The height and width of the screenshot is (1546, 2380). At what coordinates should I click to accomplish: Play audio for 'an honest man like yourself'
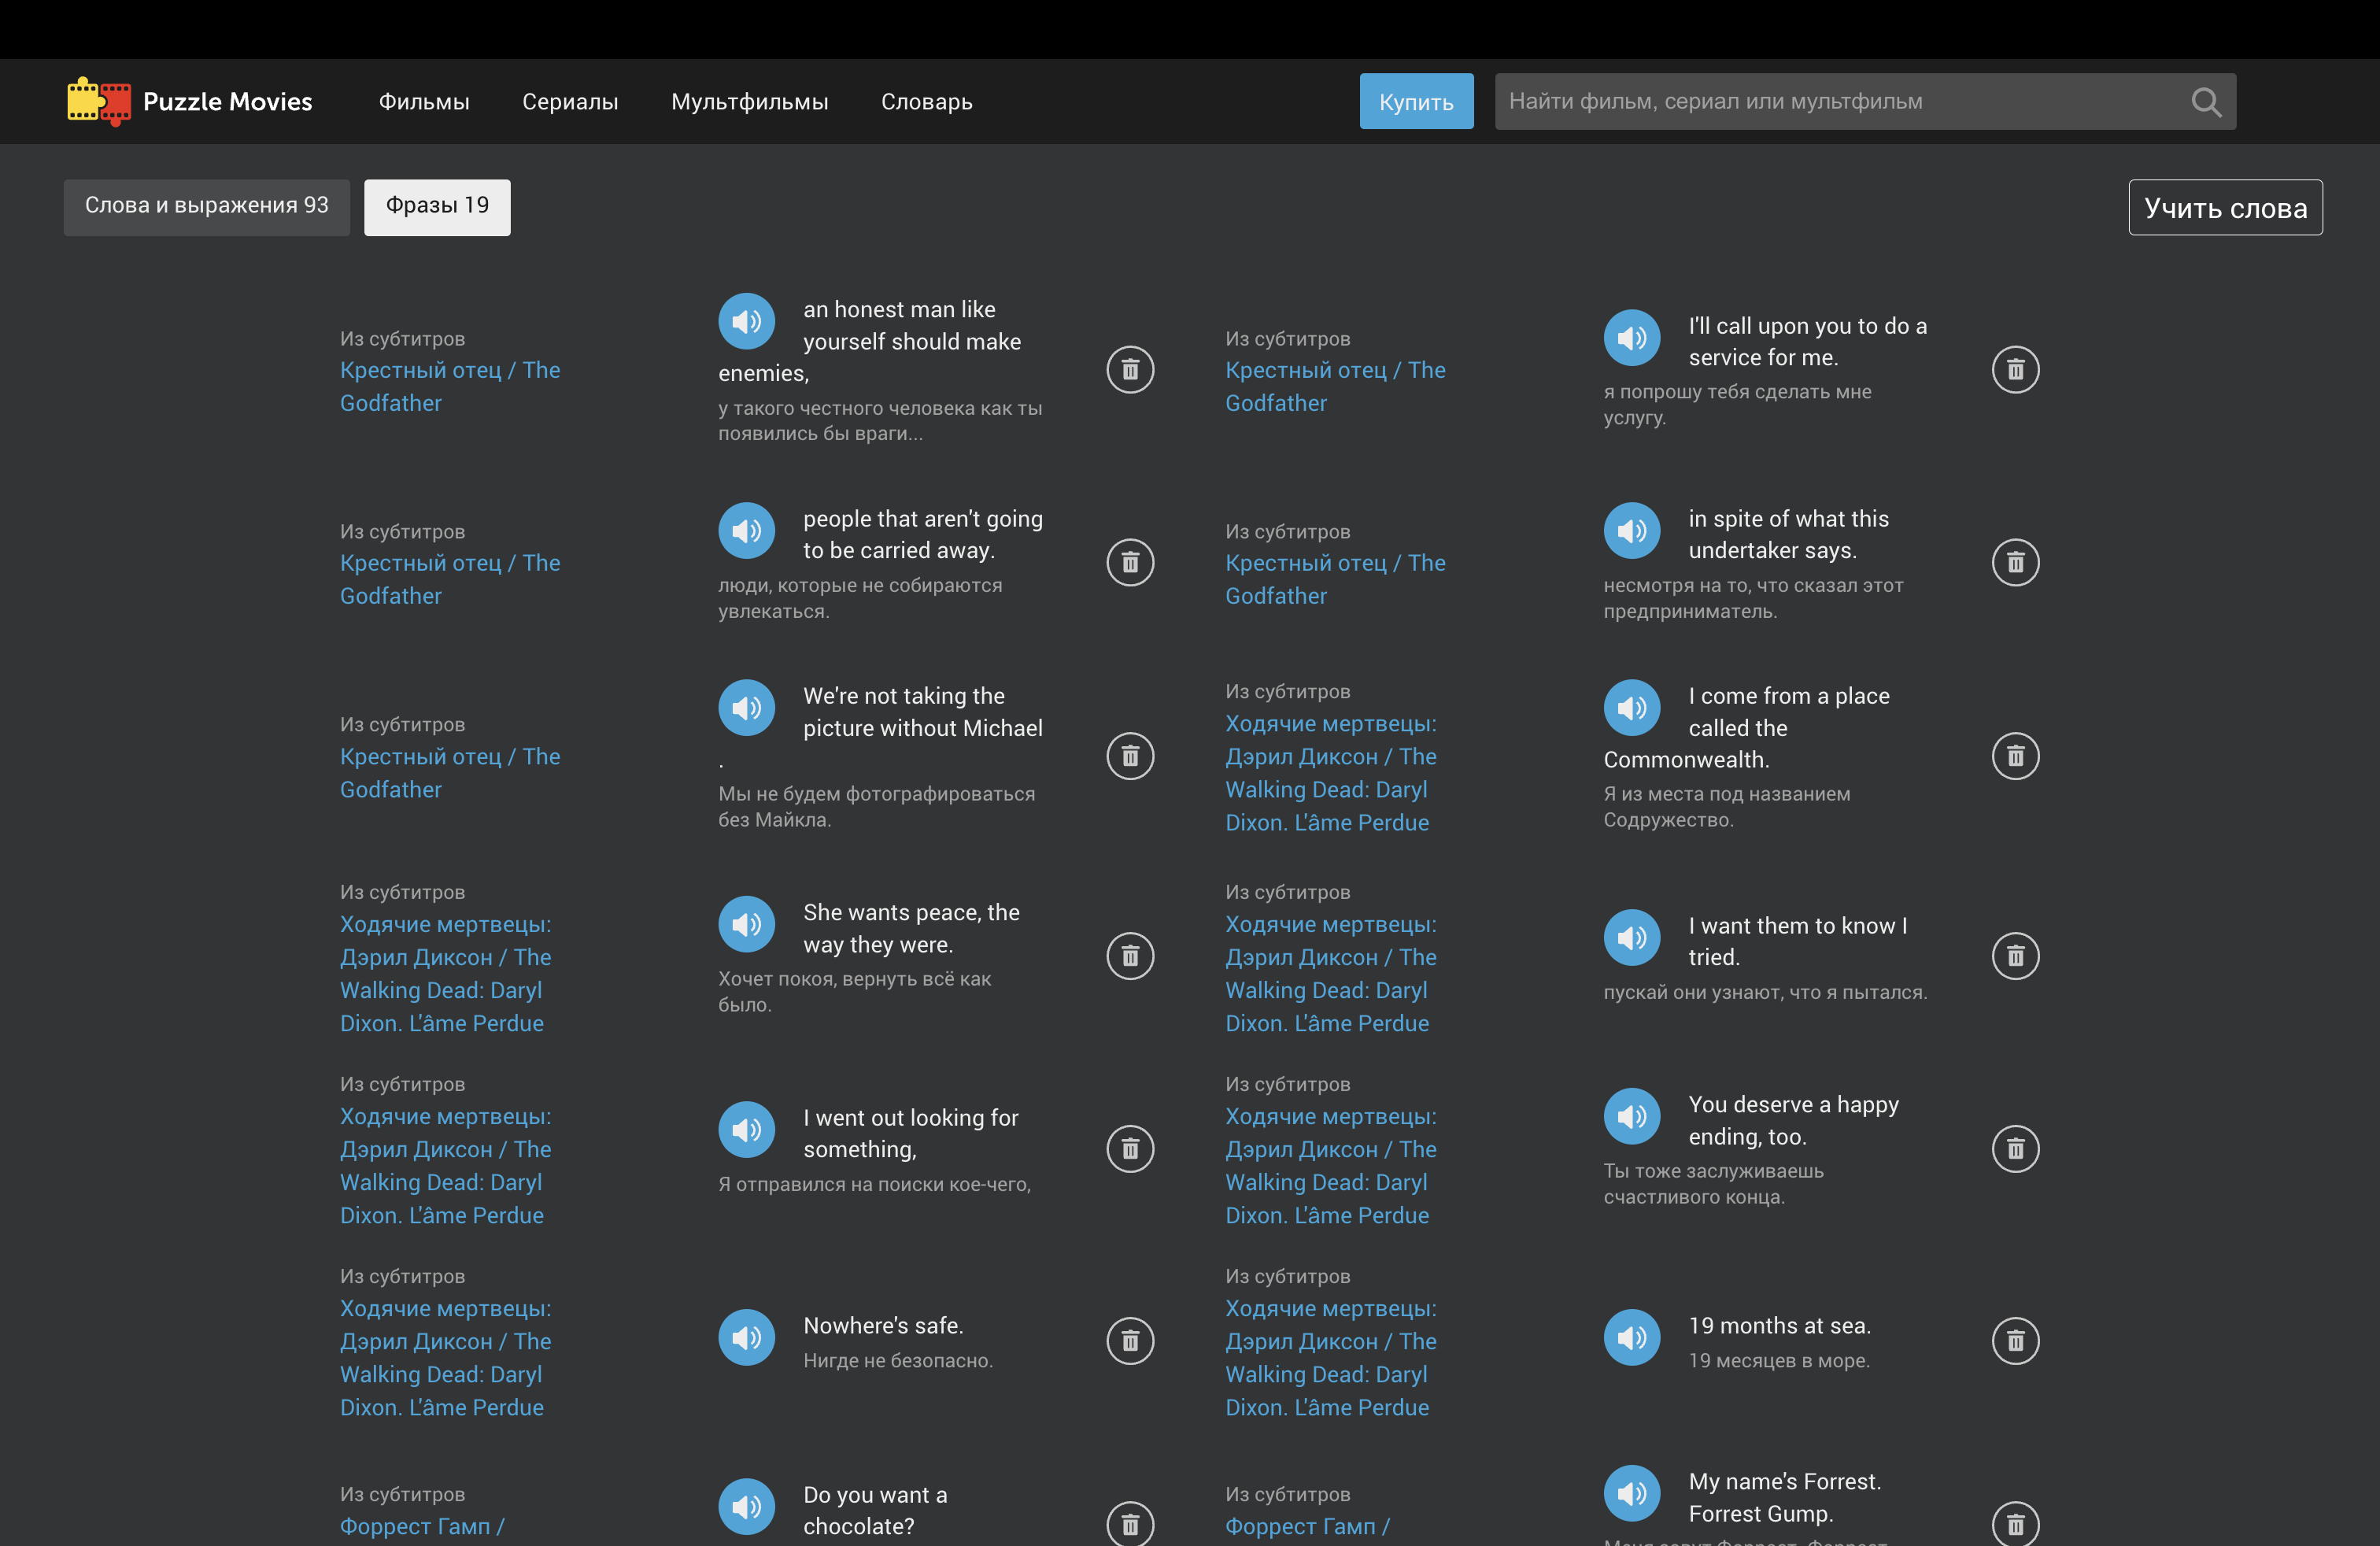[746, 321]
